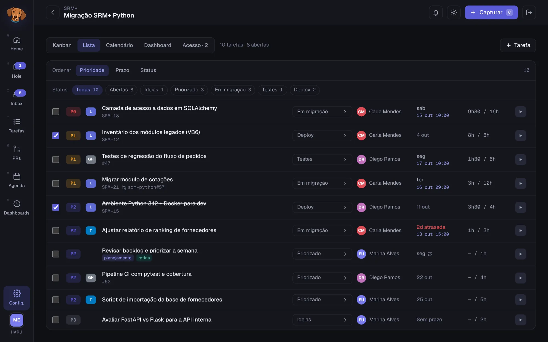The width and height of the screenshot is (548, 342).
Task: Go back with the arrow button
Action: pyautogui.click(x=53, y=12)
